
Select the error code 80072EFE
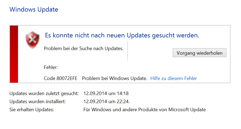click(x=67, y=78)
